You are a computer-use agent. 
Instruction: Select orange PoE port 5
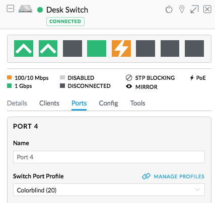[x=121, y=48]
